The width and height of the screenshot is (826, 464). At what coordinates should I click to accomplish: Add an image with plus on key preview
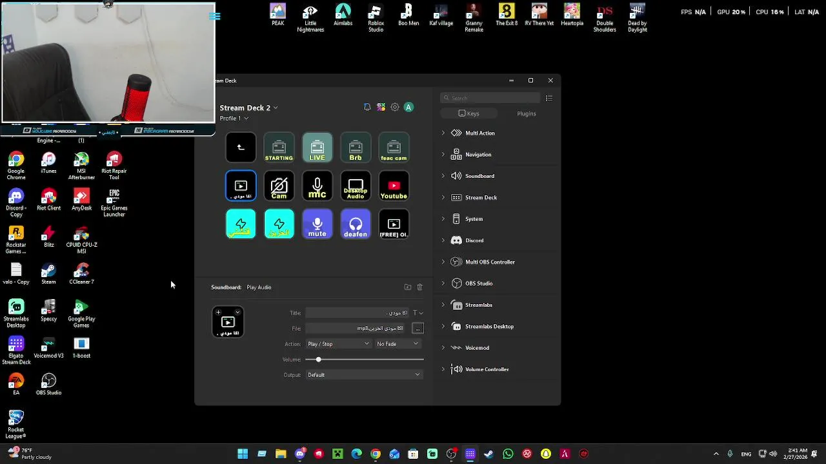[218, 313]
